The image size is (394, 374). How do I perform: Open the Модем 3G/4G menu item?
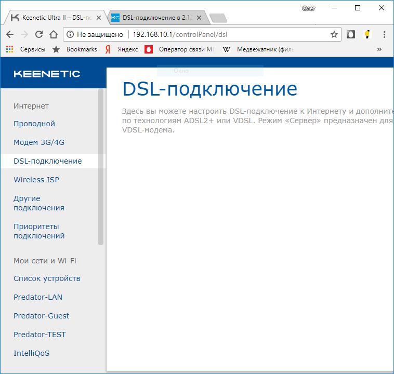tap(39, 142)
